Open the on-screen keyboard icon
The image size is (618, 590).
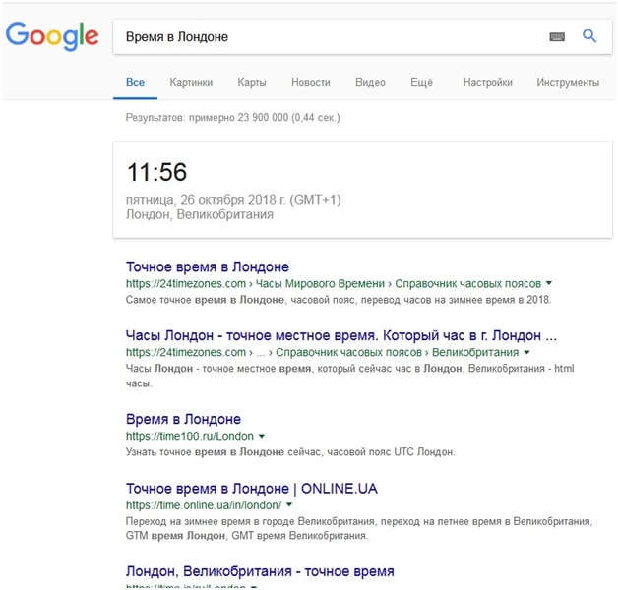(557, 37)
